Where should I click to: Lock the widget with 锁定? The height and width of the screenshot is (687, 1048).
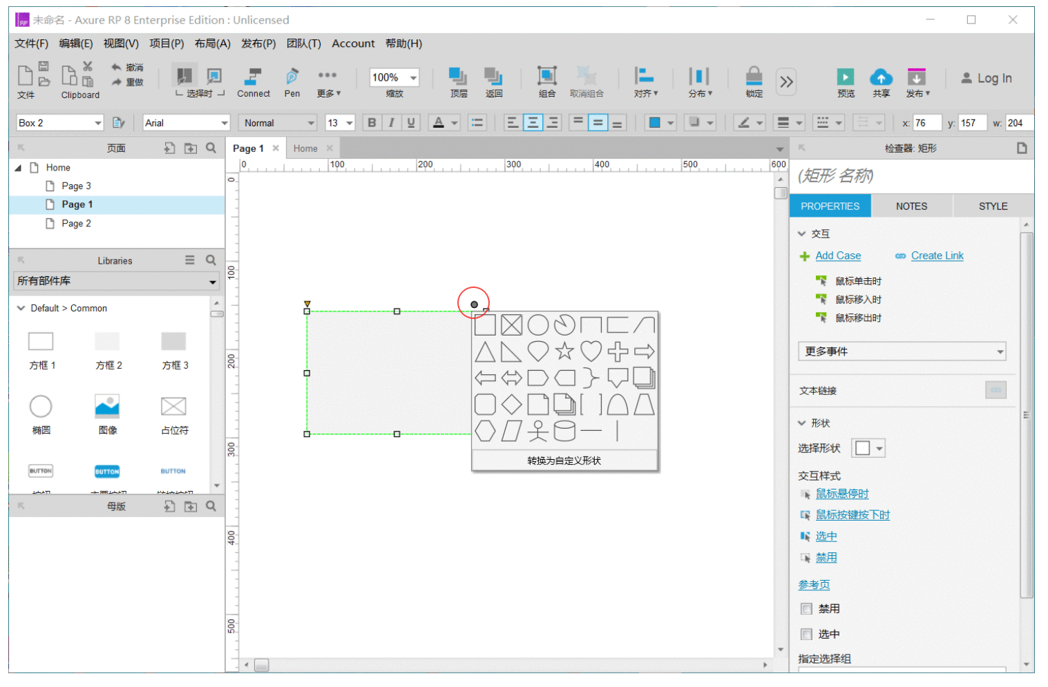(x=754, y=83)
